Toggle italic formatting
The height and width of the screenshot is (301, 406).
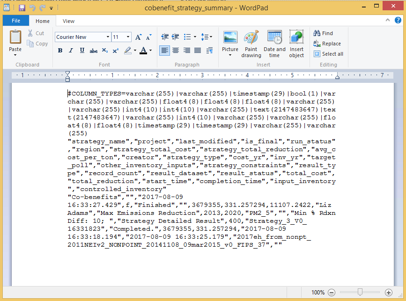click(x=71, y=51)
